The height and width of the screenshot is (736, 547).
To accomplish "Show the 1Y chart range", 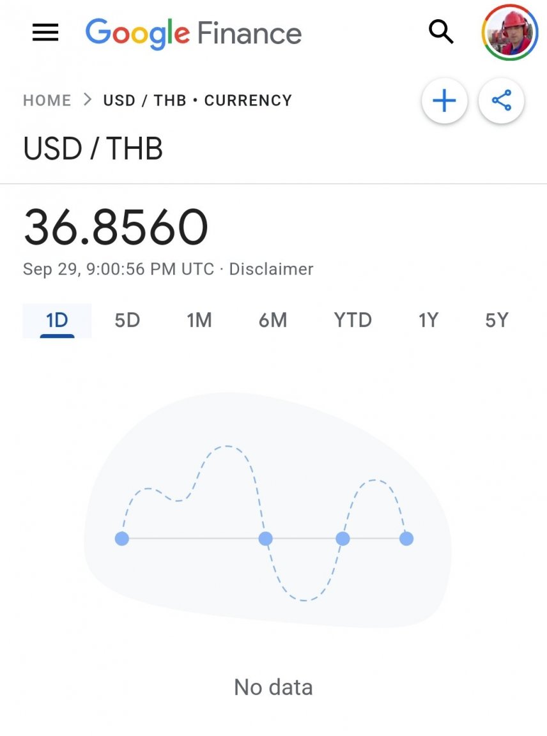I will (x=428, y=321).
